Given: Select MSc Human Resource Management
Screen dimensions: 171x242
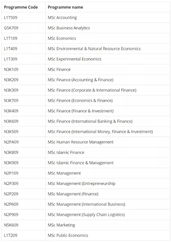Looking at the screenshot, I should (81, 142).
